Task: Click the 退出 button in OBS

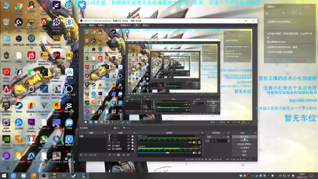Action: [x=244, y=155]
